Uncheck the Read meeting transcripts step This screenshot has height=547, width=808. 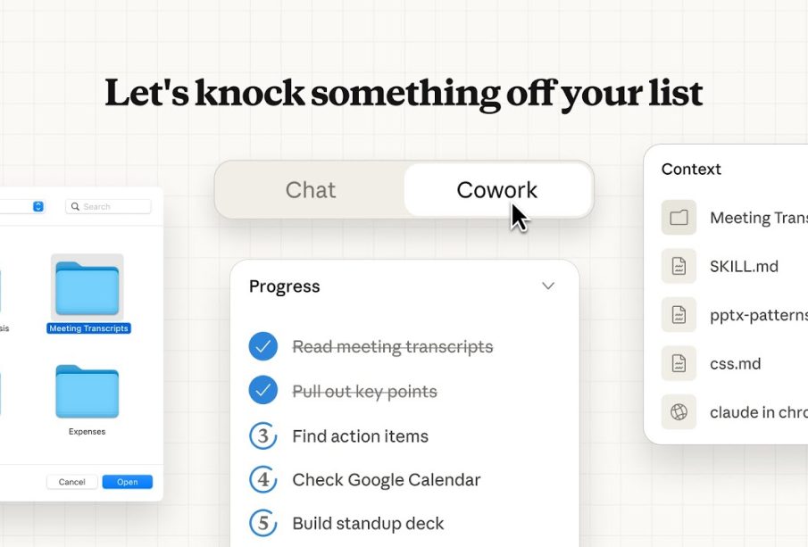[262, 346]
